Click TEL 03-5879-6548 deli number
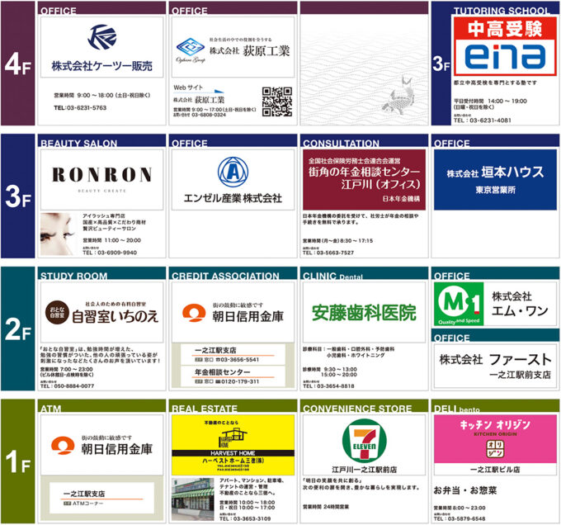 460,518
